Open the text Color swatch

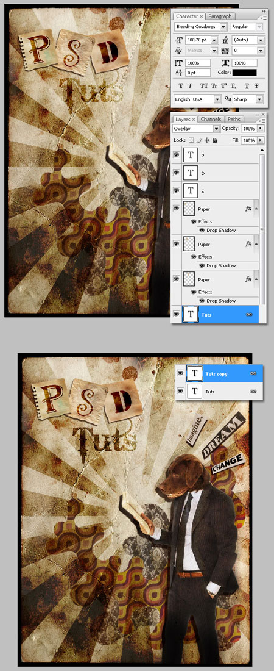(245, 73)
